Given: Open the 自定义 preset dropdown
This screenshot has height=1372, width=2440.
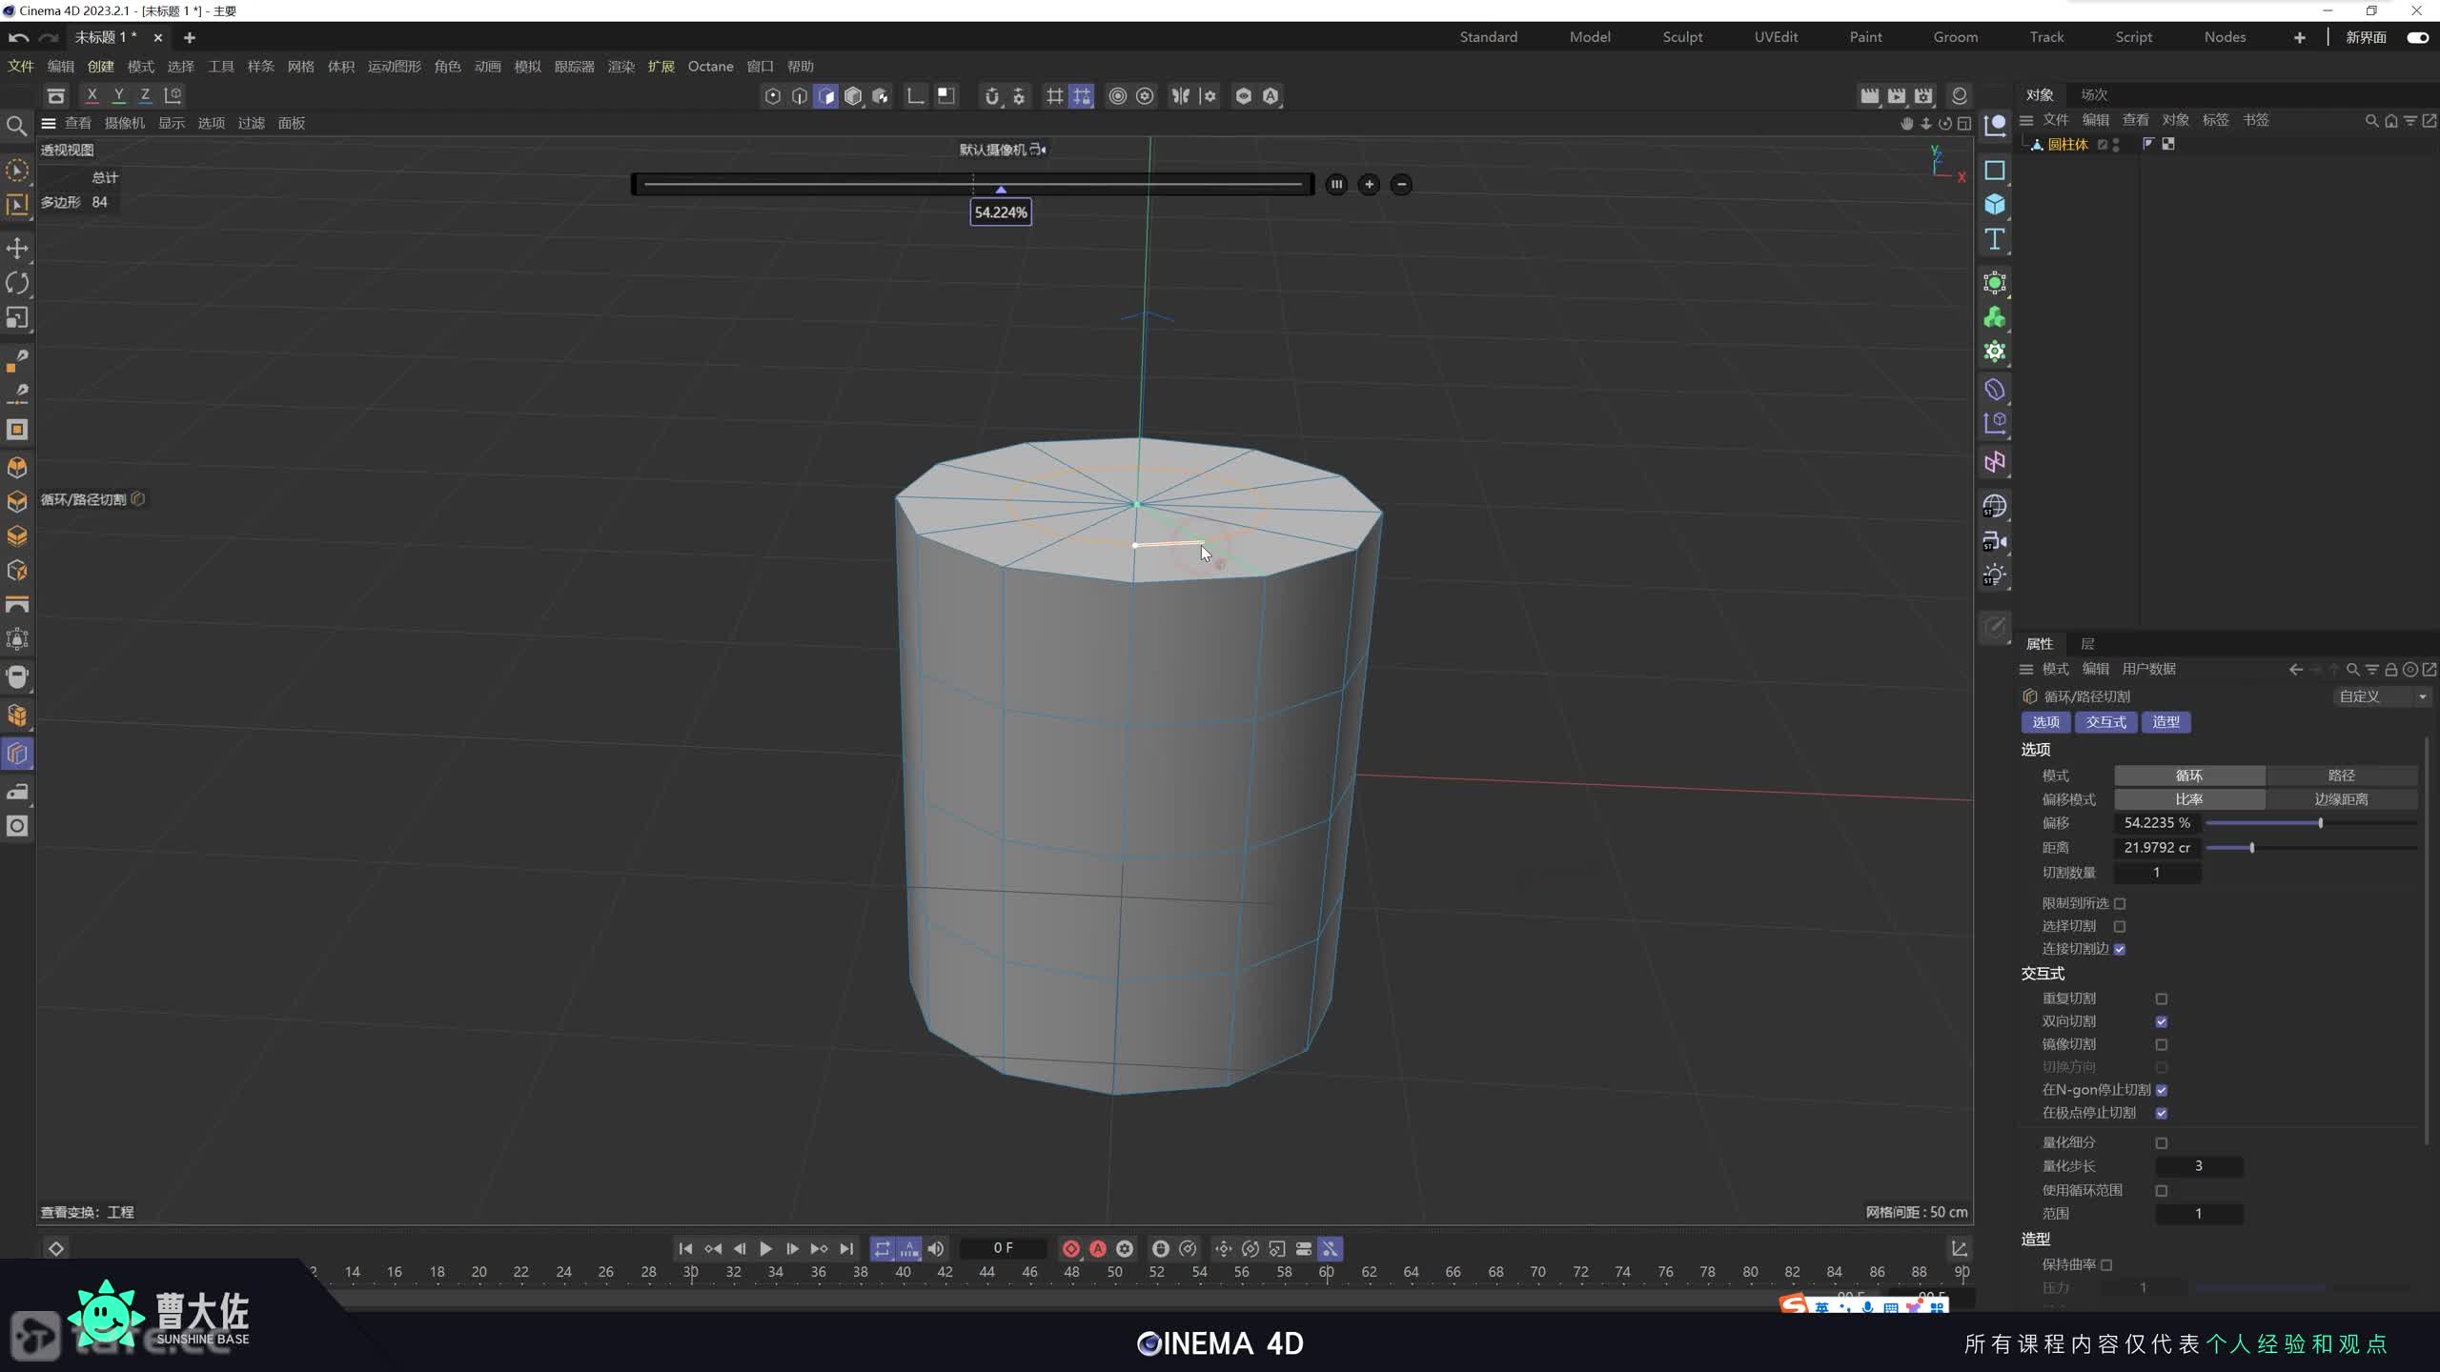Looking at the screenshot, I should (2381, 696).
